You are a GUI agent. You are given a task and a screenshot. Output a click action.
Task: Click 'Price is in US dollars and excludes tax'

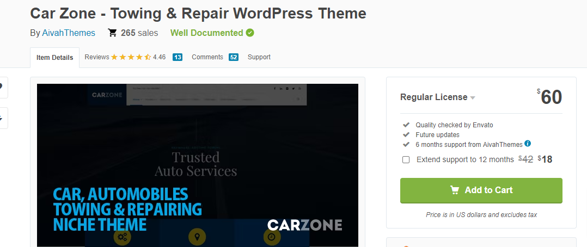point(481,215)
